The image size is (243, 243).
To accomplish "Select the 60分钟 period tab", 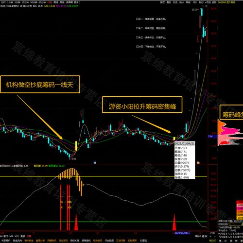I will [x=42, y=2].
